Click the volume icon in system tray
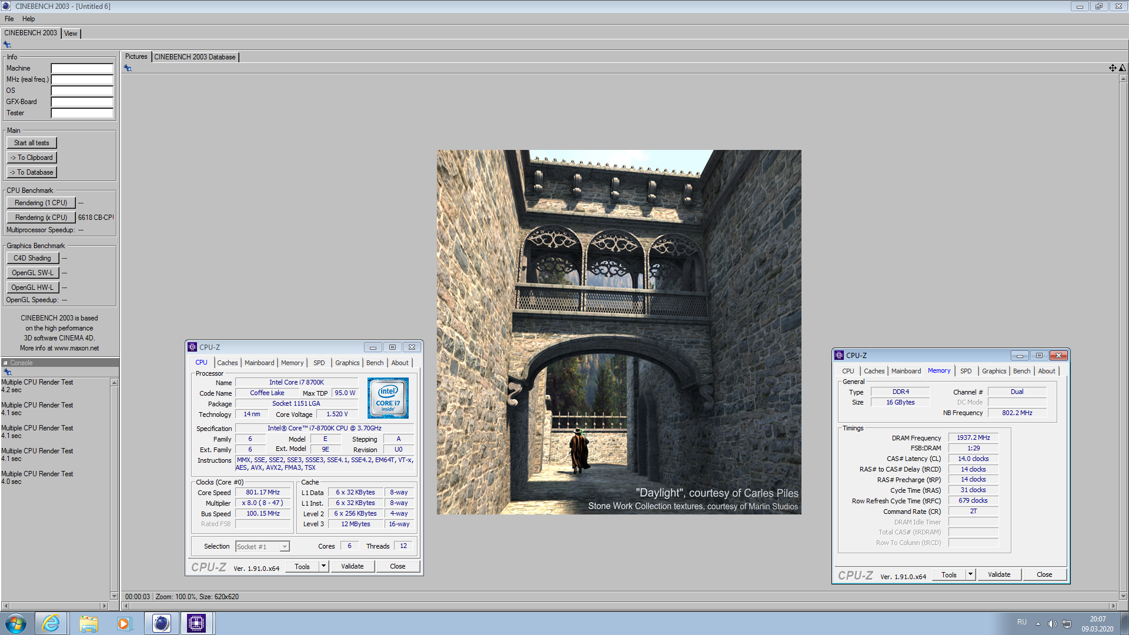This screenshot has width=1129, height=635. 1052,624
